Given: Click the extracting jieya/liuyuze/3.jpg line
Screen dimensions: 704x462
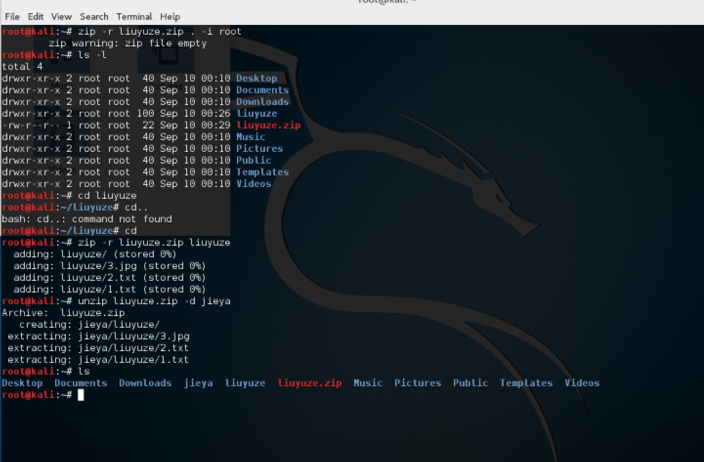Looking at the screenshot, I should 99,336.
